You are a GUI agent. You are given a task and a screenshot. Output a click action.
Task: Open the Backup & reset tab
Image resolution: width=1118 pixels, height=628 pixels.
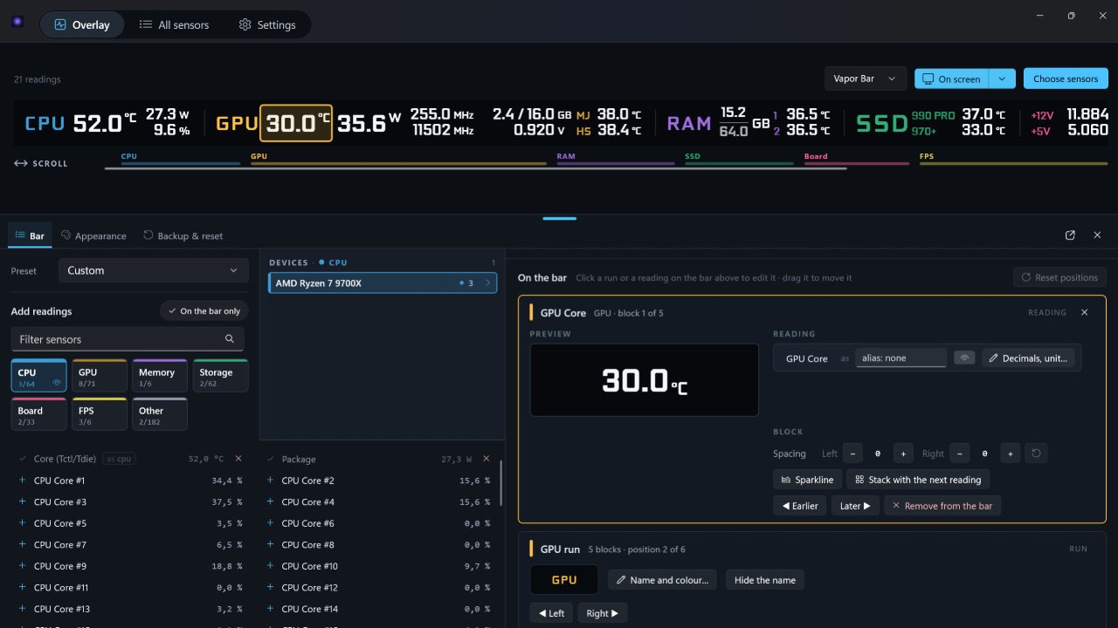pos(183,235)
